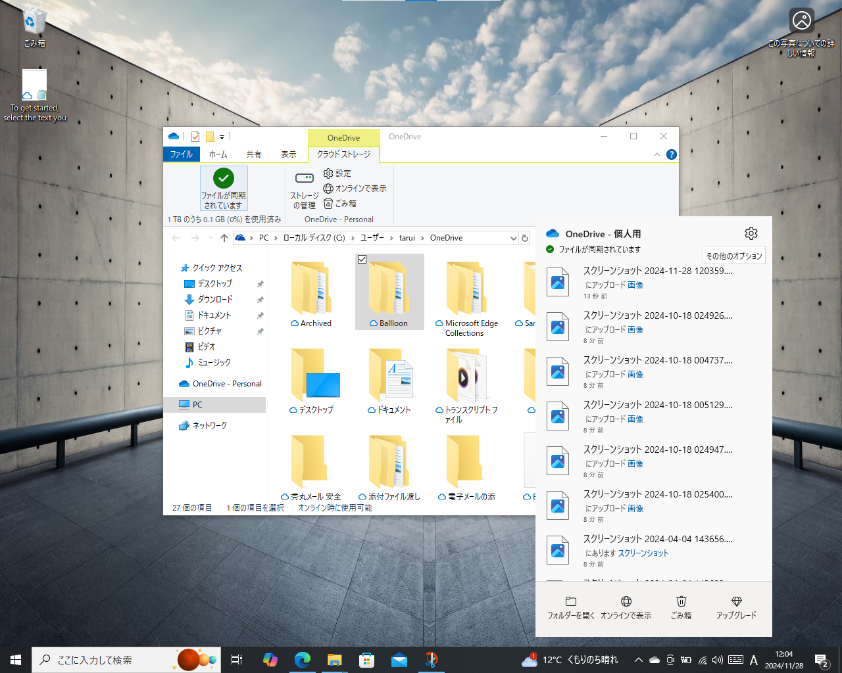Switch to the 共有 ribbon tab
Screen dimensions: 842x673
(x=254, y=154)
